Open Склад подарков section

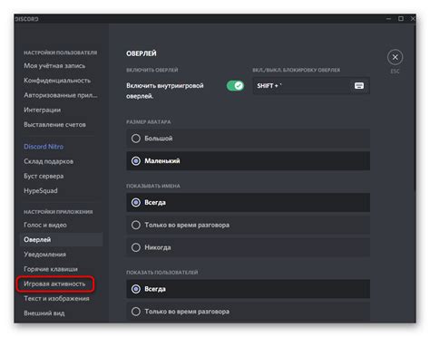click(48, 161)
